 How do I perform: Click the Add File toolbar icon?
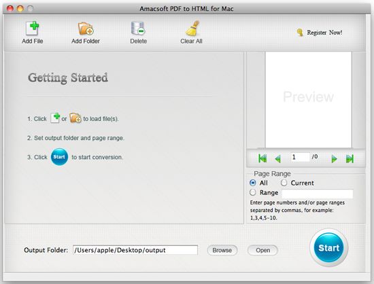(x=33, y=28)
